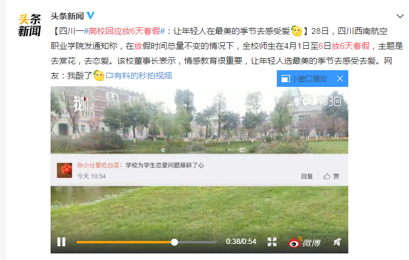Open the 头条新闻 account name link
409x260 pixels.
click(x=67, y=16)
